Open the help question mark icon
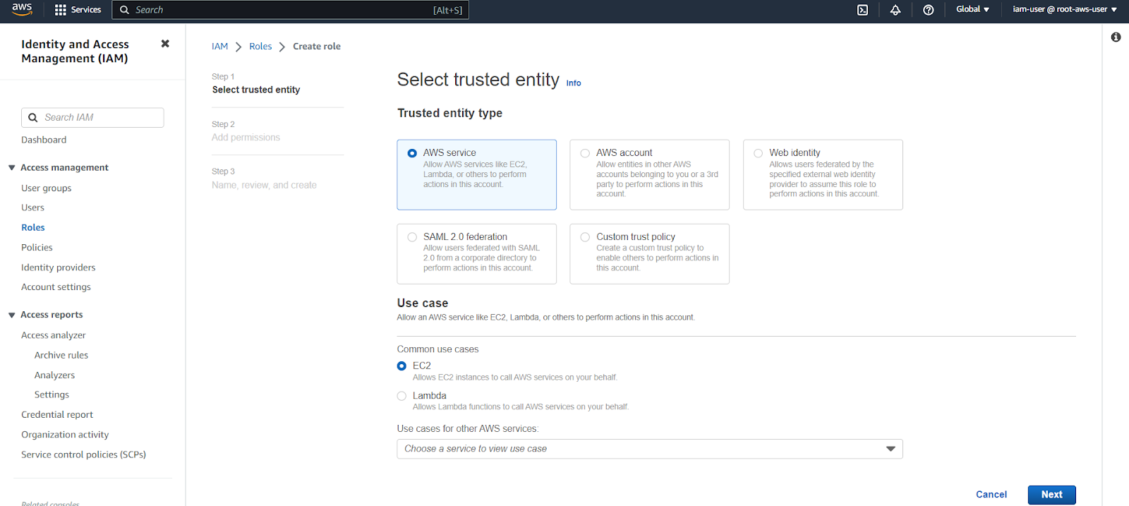The height and width of the screenshot is (506, 1129). 929,10
